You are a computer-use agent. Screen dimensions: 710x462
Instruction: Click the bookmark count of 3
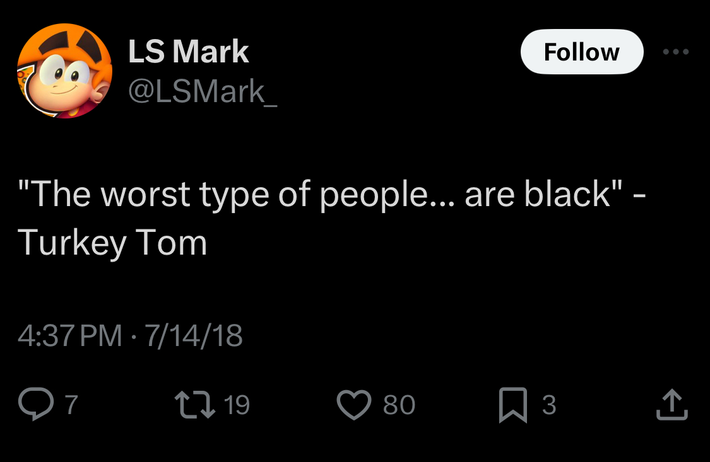(x=548, y=405)
